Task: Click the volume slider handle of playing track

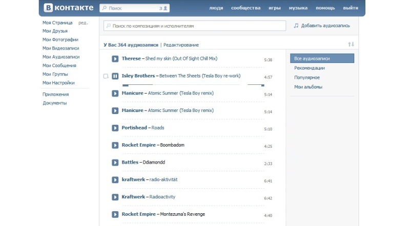Action: coord(263,85)
